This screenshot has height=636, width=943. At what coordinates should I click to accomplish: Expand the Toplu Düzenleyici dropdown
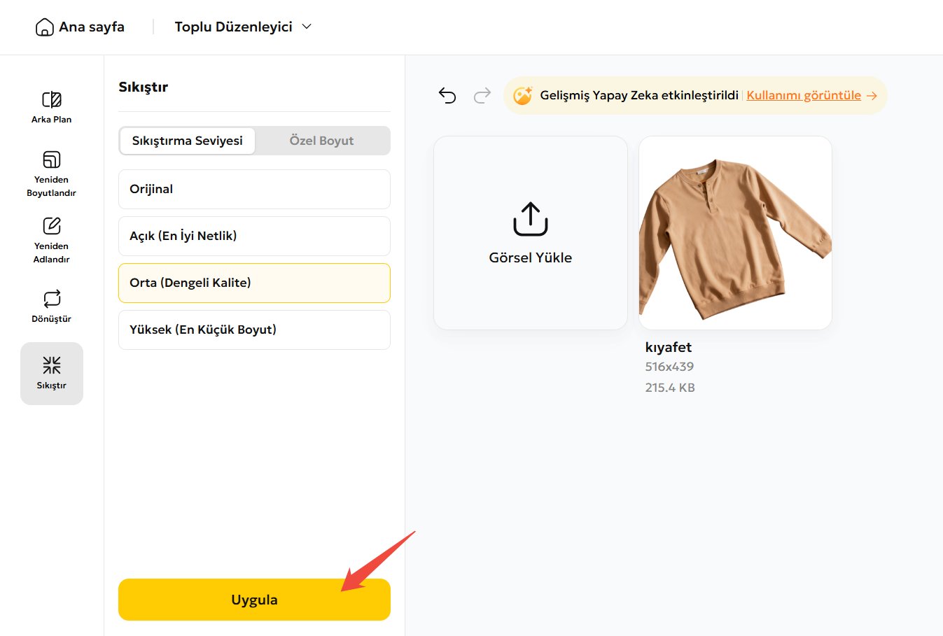pos(234,27)
